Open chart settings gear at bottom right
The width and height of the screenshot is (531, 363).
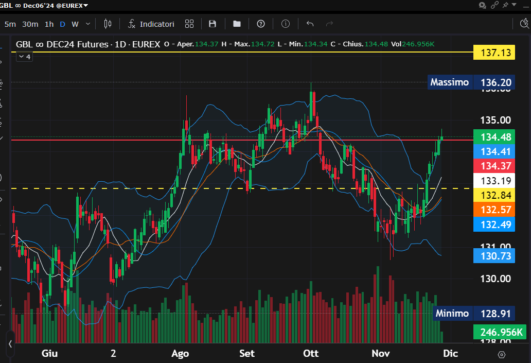click(502, 354)
